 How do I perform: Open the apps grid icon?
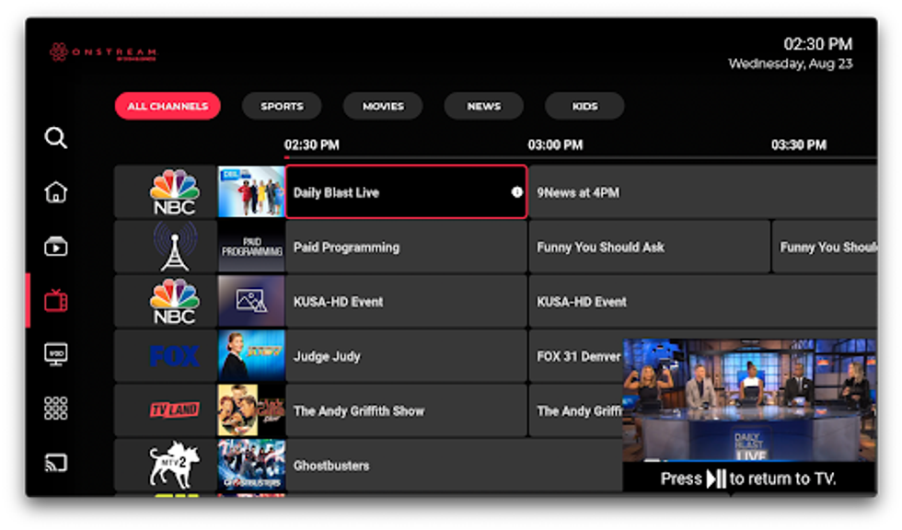(x=56, y=409)
